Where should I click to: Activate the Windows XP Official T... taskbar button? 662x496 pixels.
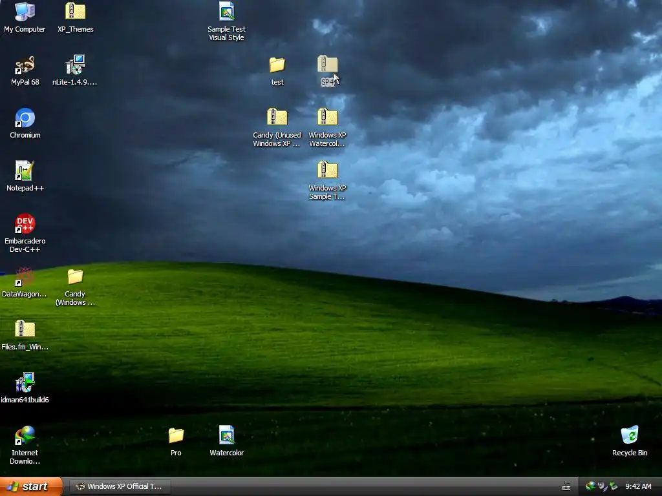120,486
